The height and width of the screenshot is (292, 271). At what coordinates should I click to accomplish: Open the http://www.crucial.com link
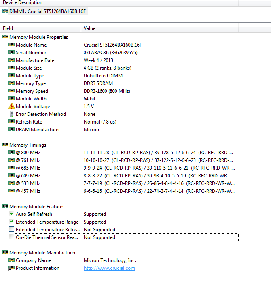[x=109, y=268]
